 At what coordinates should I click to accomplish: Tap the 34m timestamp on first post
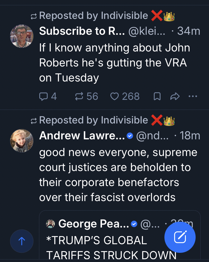tap(189, 31)
